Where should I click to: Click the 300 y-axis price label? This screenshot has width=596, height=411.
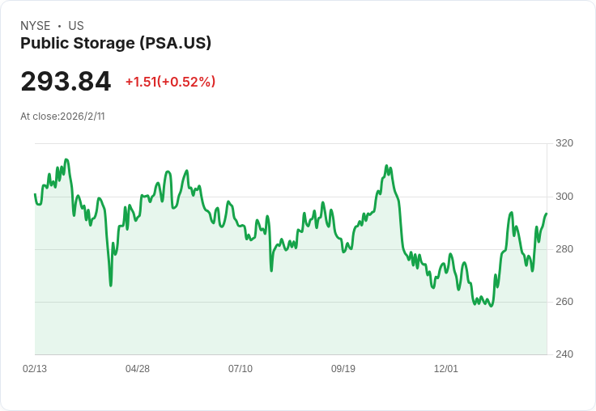[x=564, y=197]
